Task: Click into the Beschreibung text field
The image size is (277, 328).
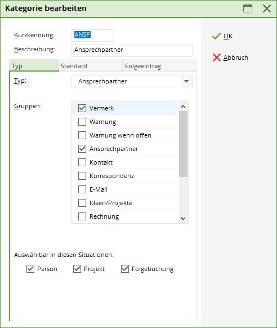Action: [132, 50]
